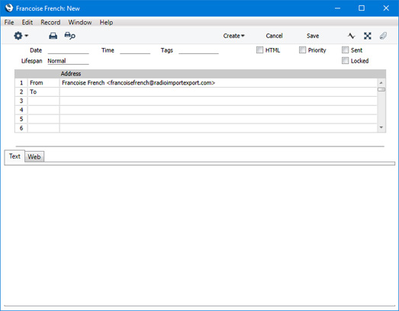
Task: Click the expand arrows icon
Action: point(367,36)
